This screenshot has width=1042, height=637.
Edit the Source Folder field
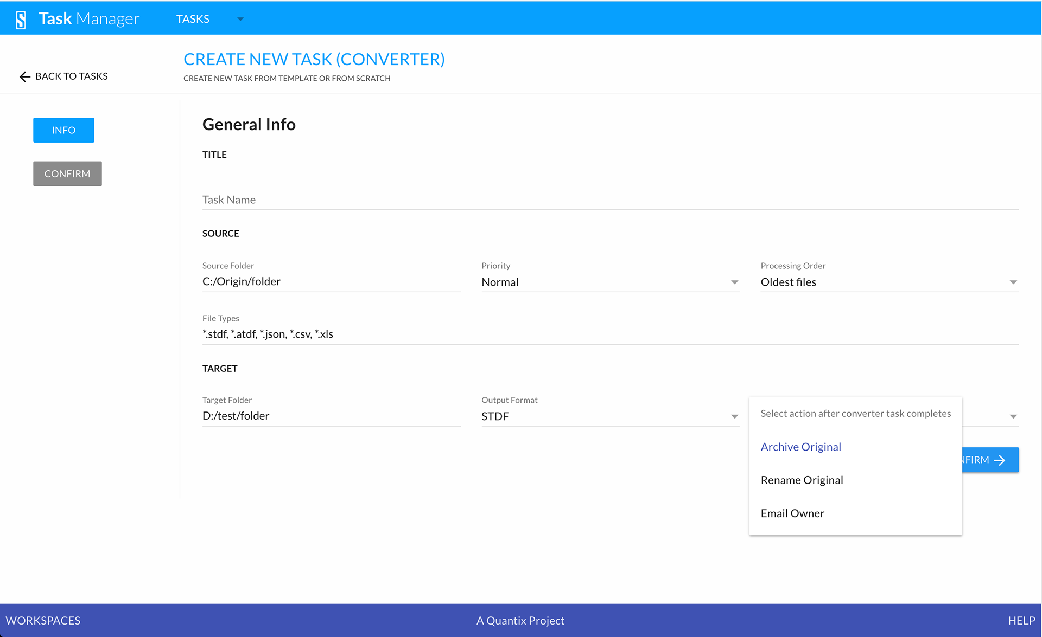(331, 281)
